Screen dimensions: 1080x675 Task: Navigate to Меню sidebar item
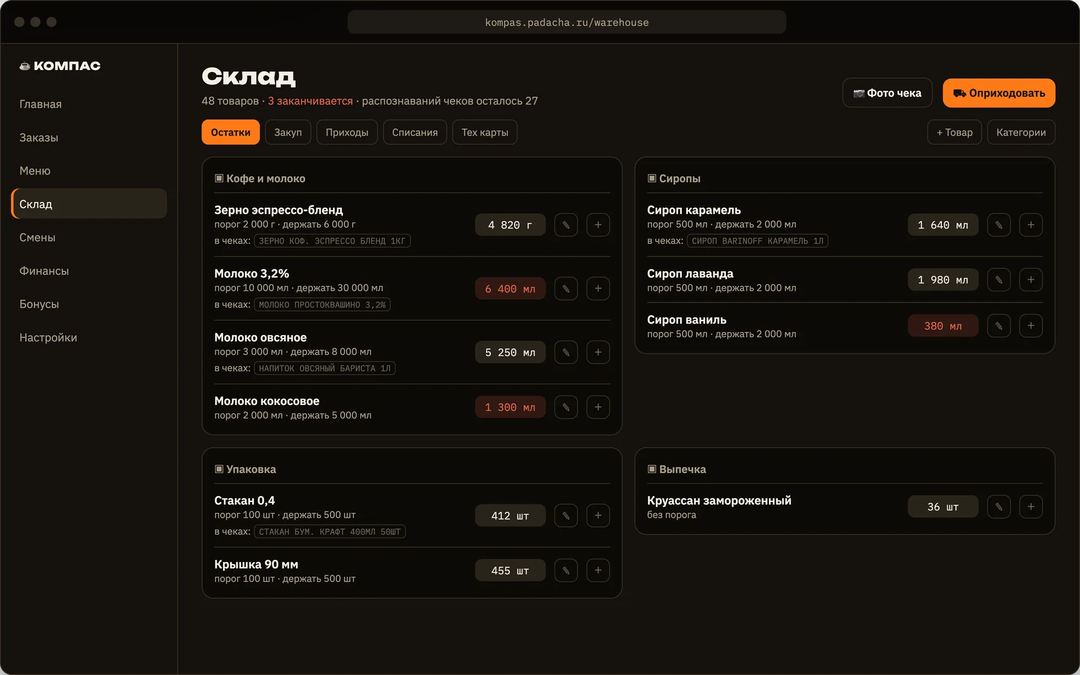[89, 171]
